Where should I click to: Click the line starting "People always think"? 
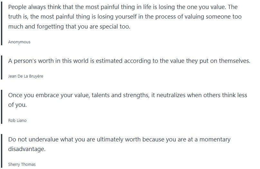pos(123,7)
